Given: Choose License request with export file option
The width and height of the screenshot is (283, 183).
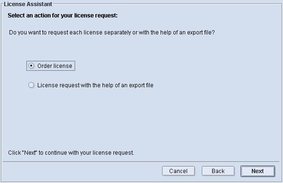Looking at the screenshot, I should [x=91, y=85].
